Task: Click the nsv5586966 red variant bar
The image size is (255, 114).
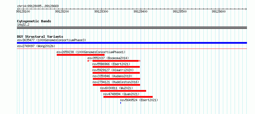Action: click(x=116, y=67)
